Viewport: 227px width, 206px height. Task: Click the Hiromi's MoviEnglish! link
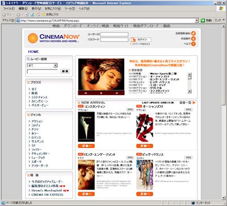47,191
